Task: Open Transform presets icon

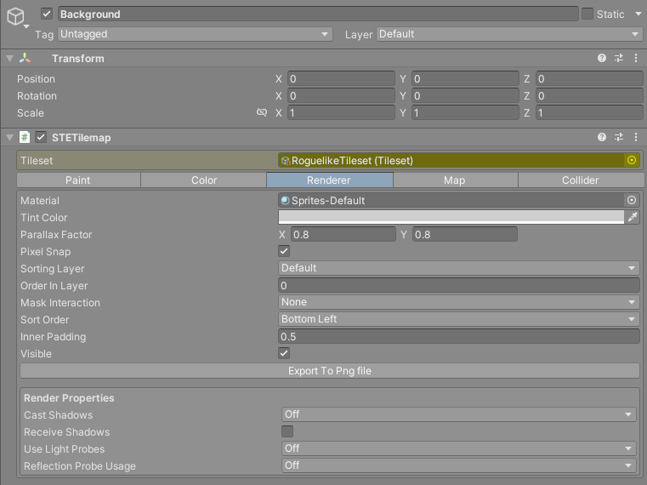Action: click(x=619, y=58)
